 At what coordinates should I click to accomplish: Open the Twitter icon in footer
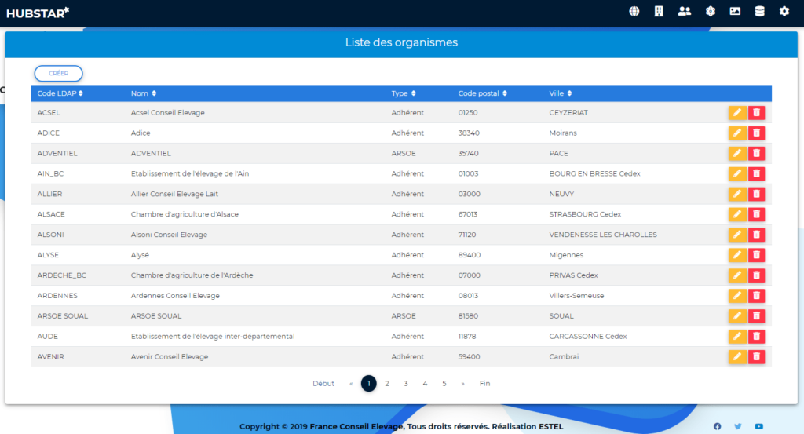[x=738, y=426]
